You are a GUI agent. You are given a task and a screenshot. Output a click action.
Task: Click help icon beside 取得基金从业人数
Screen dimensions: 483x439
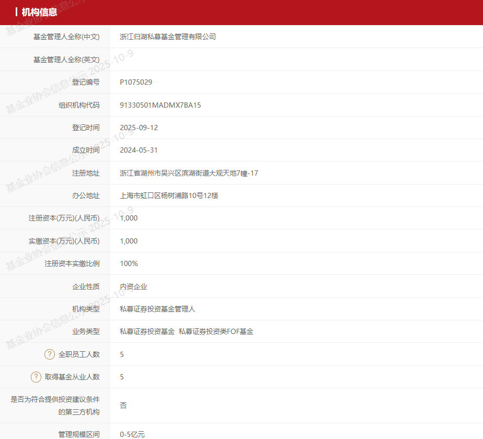36,377
